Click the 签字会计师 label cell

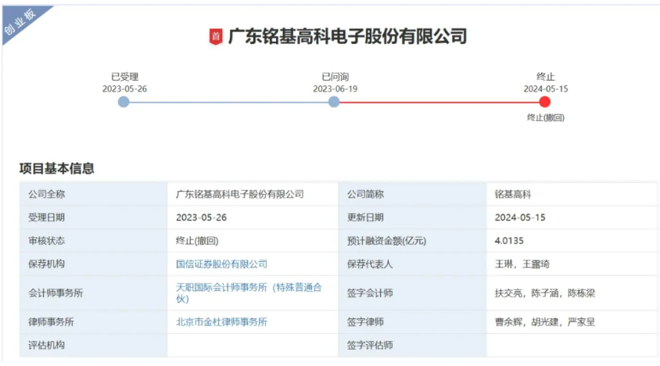coord(412,292)
